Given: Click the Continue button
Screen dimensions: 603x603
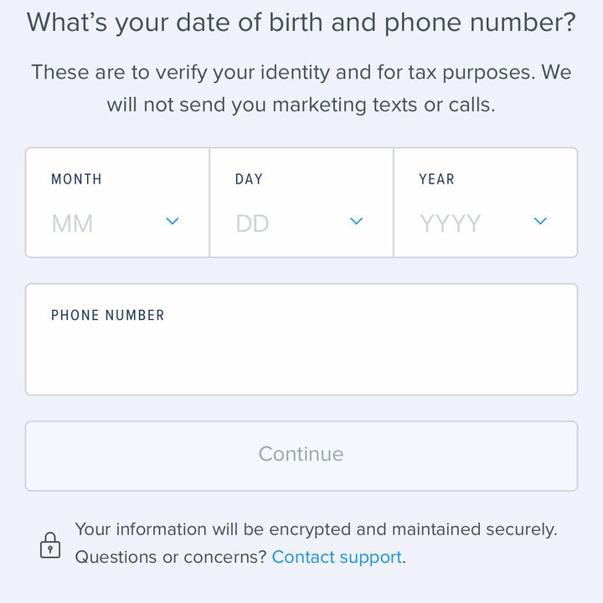Looking at the screenshot, I should tap(301, 456).
